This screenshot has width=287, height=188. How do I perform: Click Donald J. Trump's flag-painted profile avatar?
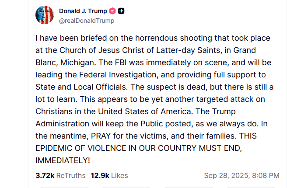(45, 15)
